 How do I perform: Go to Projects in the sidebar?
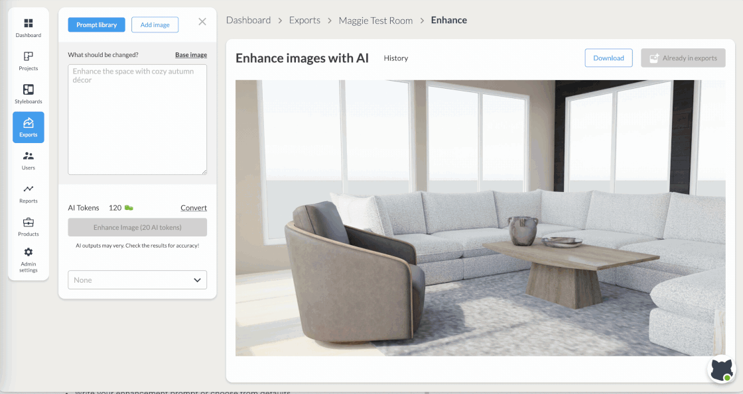click(29, 61)
